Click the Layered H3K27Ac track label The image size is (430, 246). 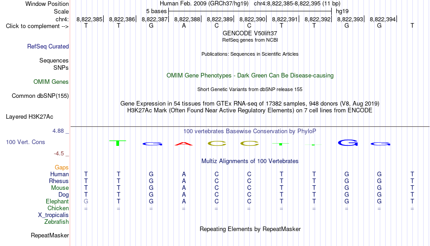pyautogui.click(x=29, y=117)
